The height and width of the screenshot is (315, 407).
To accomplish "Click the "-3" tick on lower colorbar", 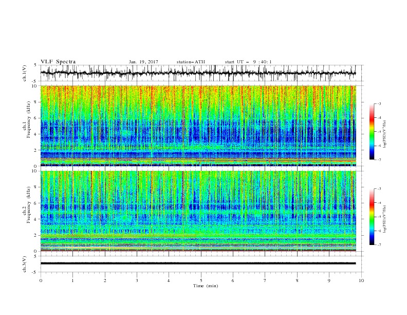I will [x=379, y=189].
